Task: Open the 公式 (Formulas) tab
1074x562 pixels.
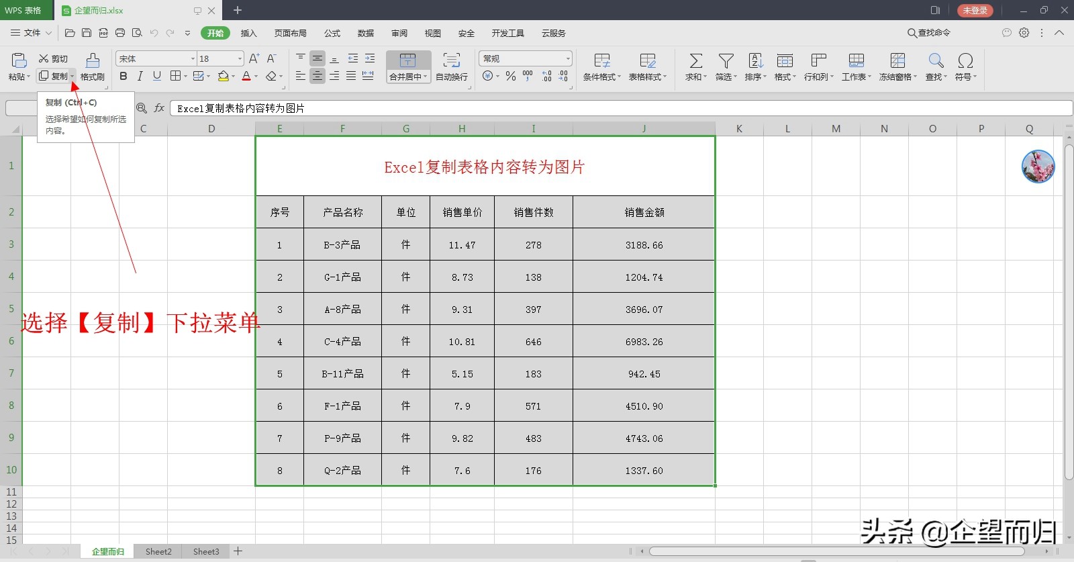Action: [332, 33]
